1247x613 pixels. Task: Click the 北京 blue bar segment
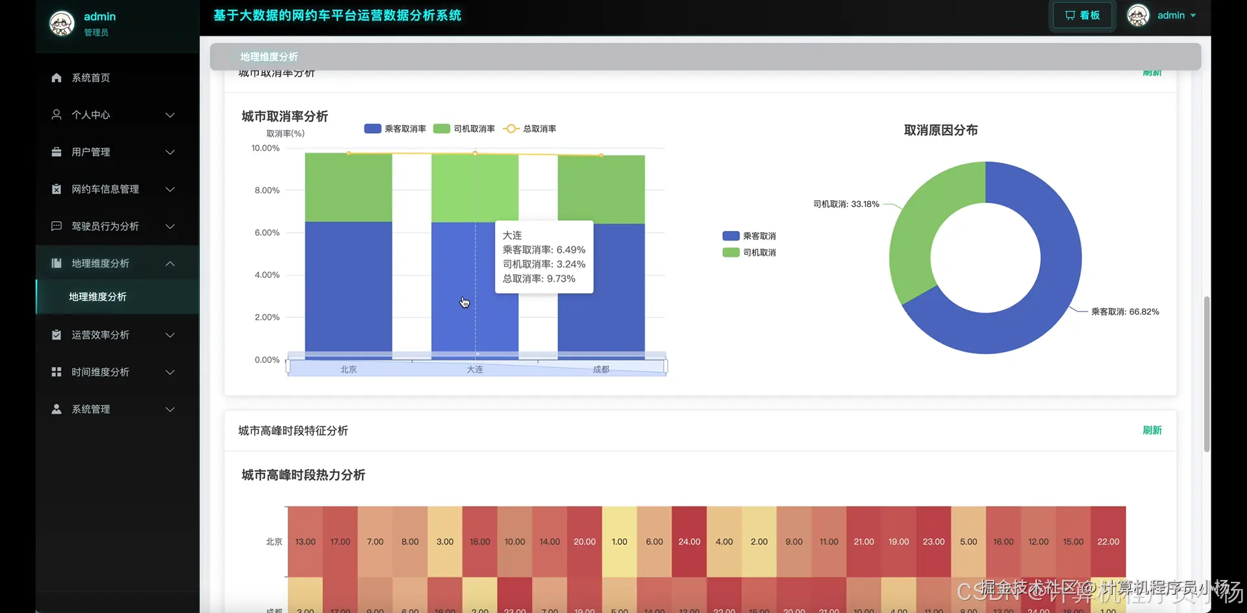(x=349, y=290)
